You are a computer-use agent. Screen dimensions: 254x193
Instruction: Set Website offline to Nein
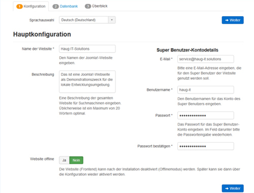pyautogui.click(x=76, y=160)
